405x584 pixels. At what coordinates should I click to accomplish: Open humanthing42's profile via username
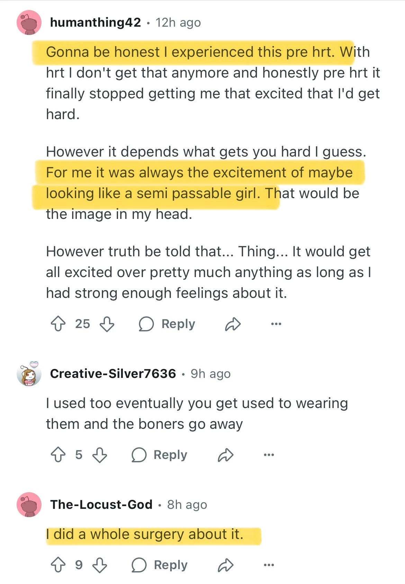(x=96, y=23)
